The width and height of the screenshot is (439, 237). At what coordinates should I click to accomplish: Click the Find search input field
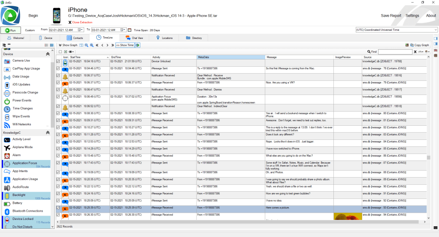[x=395, y=52]
